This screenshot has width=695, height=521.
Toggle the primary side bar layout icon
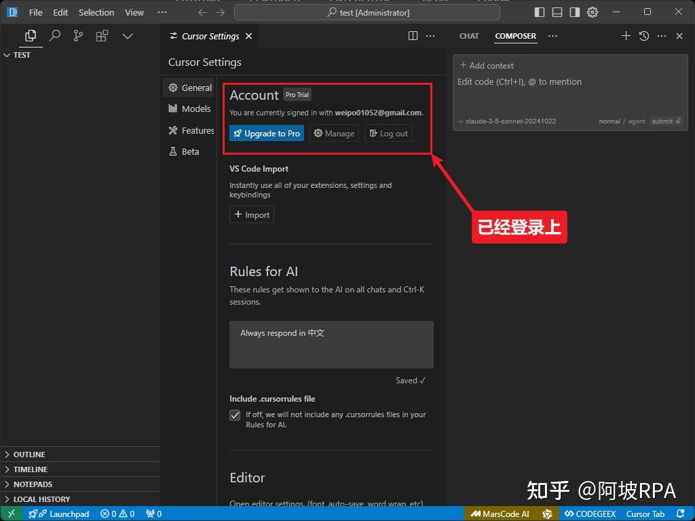pos(540,12)
